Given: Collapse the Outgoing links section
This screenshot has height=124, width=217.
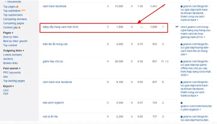Looking at the screenshot, I should (x=23, y=51).
